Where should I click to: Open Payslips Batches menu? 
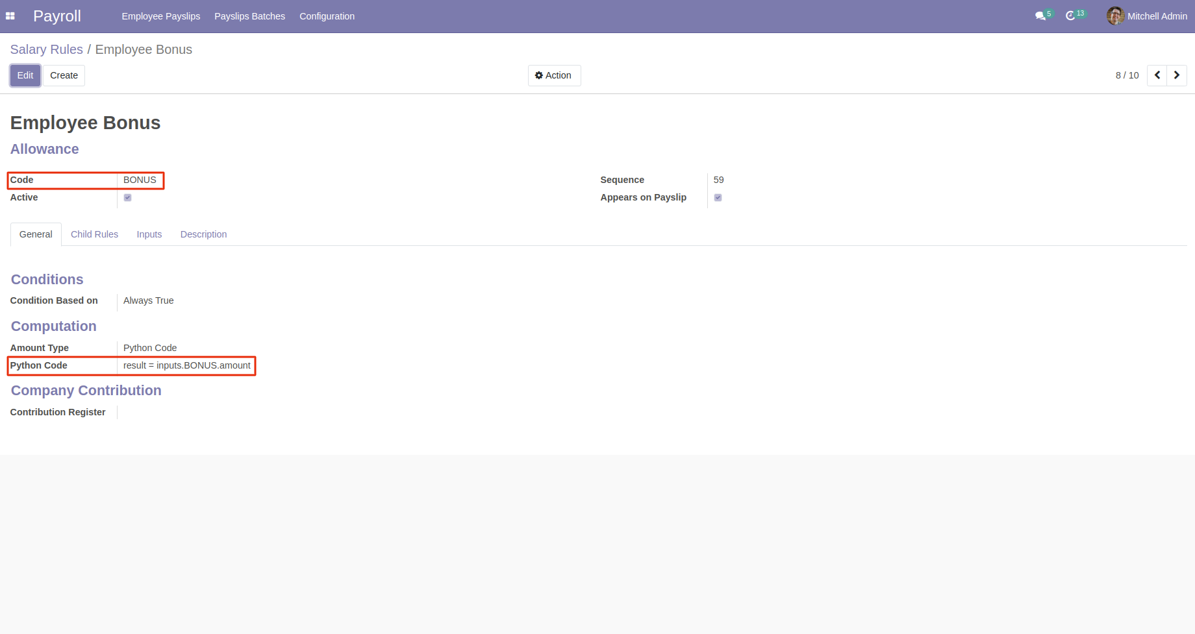click(249, 16)
